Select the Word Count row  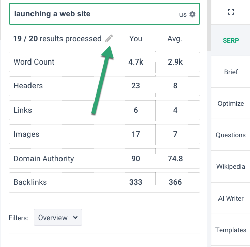click(x=104, y=62)
